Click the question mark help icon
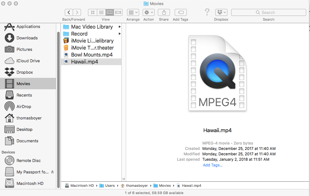The height and width of the screenshot is (196, 310). point(207,12)
